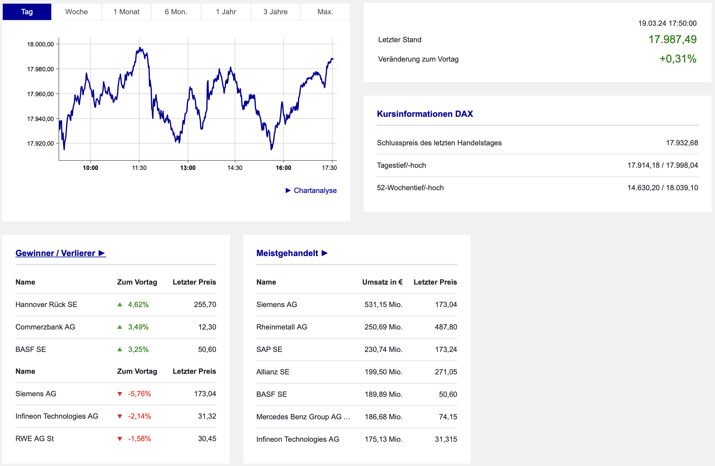The height and width of the screenshot is (466, 715).
Task: Click green up arrow beside Commerzbank AG
Action: [x=120, y=327]
